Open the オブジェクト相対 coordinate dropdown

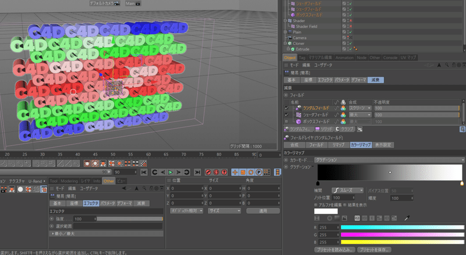click(186, 211)
